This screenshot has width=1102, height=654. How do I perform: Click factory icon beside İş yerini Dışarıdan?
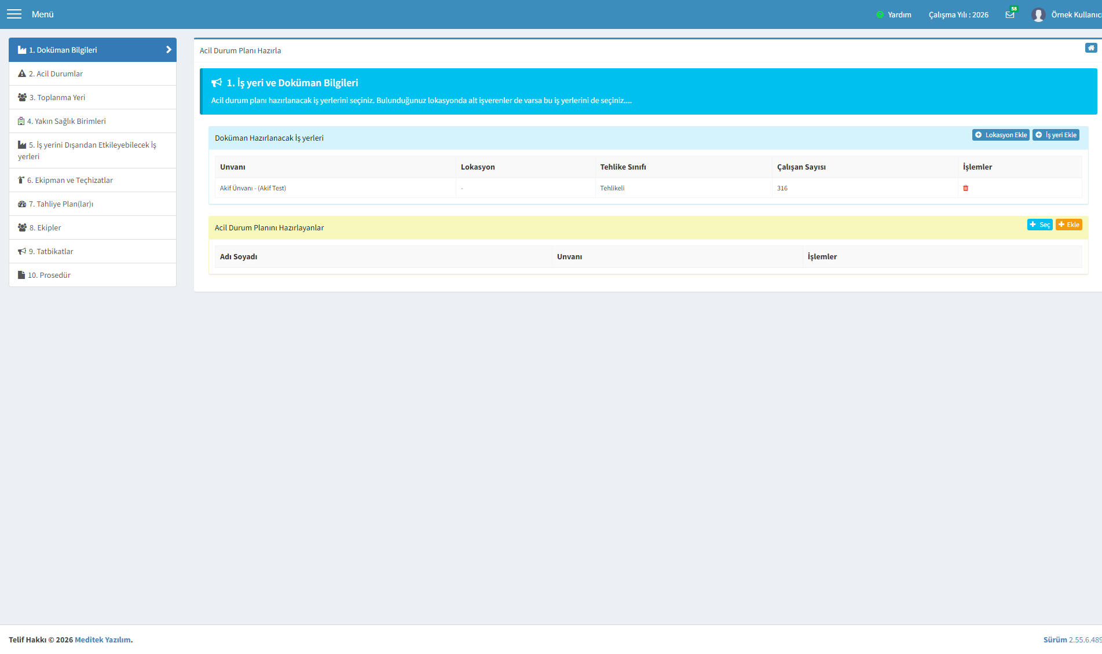22,145
